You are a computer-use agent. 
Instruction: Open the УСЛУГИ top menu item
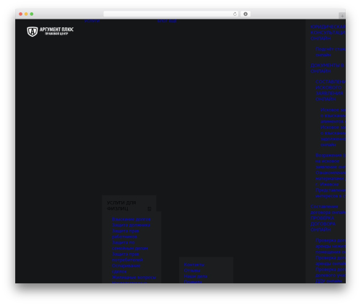click(92, 21)
